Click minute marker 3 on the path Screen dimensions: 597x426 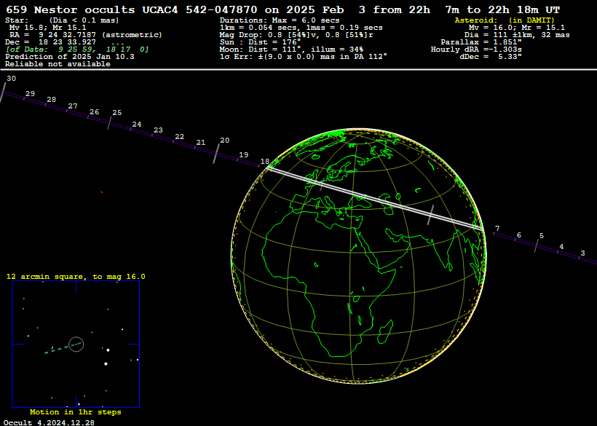click(x=582, y=253)
